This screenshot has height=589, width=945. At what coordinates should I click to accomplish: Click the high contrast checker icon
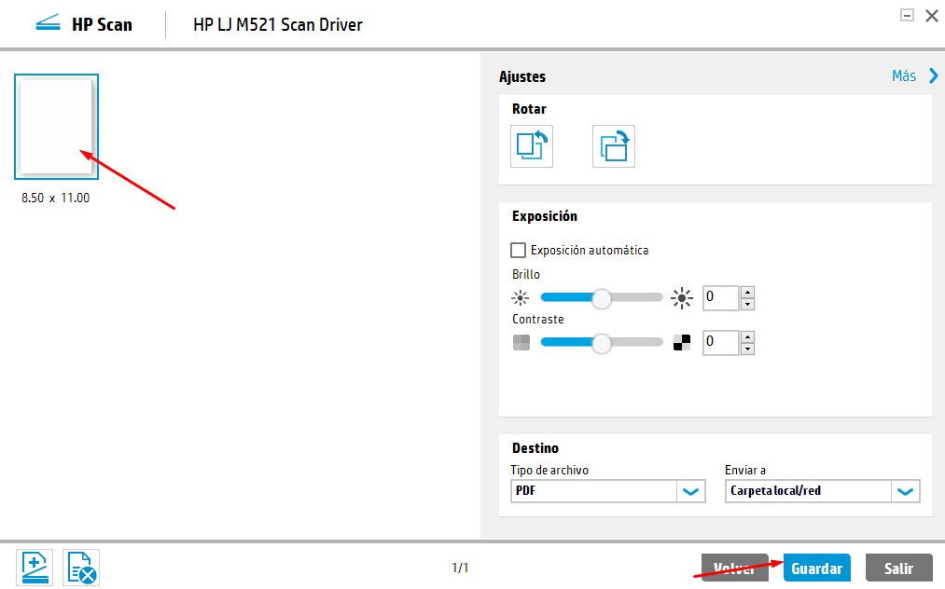pos(682,343)
